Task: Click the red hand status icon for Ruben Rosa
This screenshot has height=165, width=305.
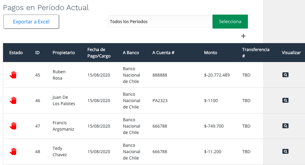Action: [x=13, y=75]
